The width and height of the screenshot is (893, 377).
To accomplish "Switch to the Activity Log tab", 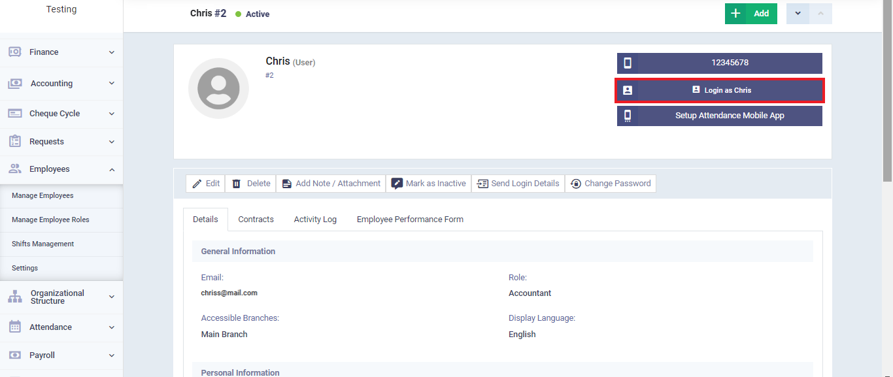I will 315,220.
